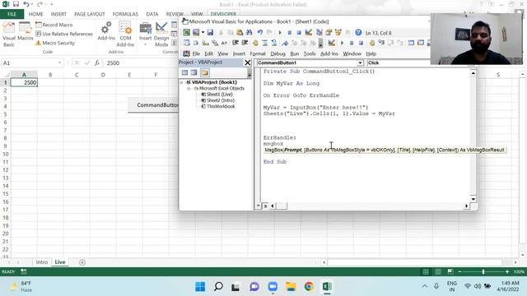
Task: Reset execution with the standard toolbar stop icon
Action: (x=298, y=33)
